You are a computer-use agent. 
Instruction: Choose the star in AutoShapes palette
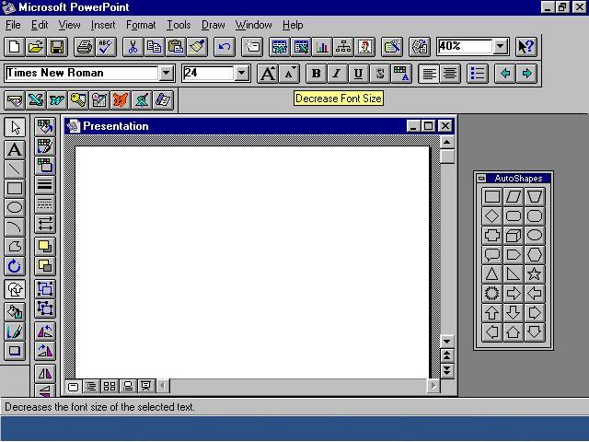coord(534,273)
